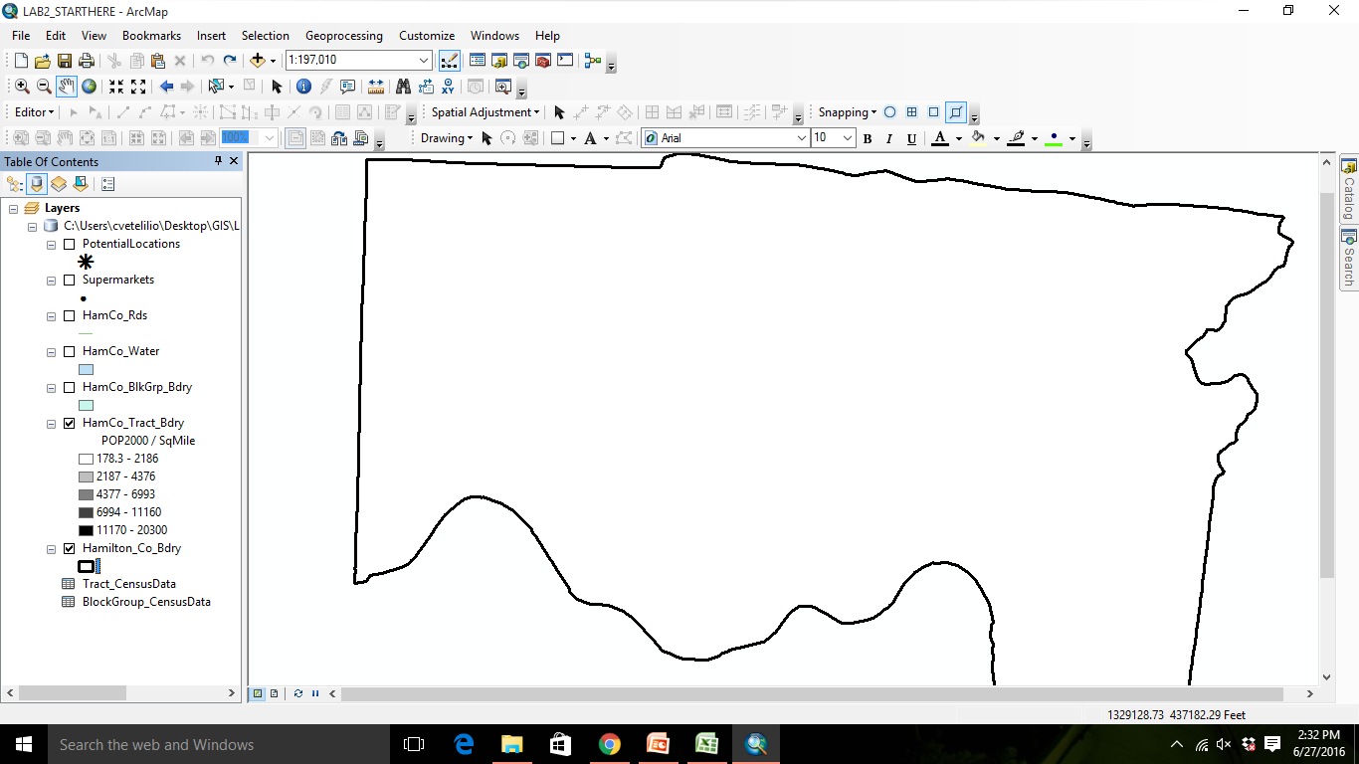Toggle Edge Snapping
Image resolution: width=1359 pixels, height=764 pixels.
pyautogui.click(x=955, y=112)
